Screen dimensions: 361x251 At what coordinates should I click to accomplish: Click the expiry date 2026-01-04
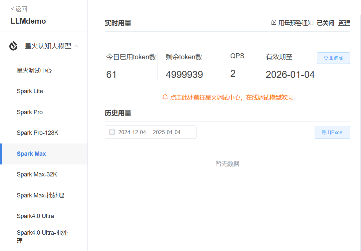click(290, 75)
